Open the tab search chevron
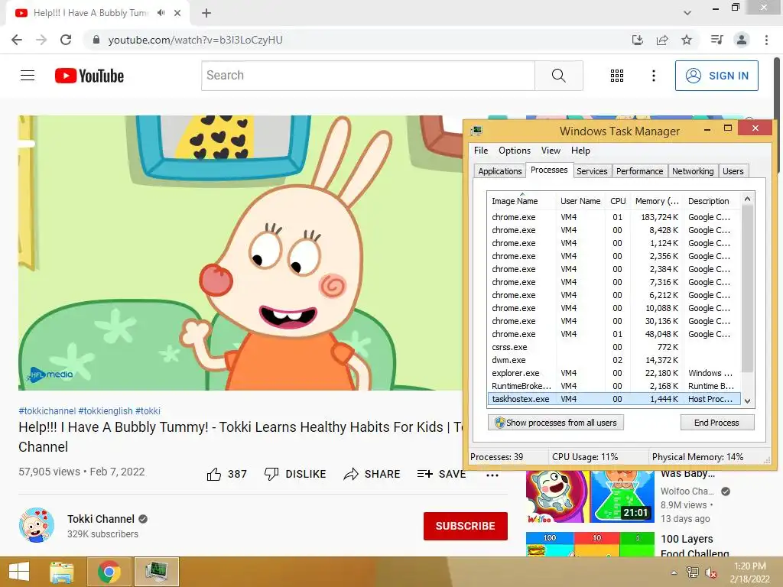This screenshot has width=783, height=587. coord(687,13)
